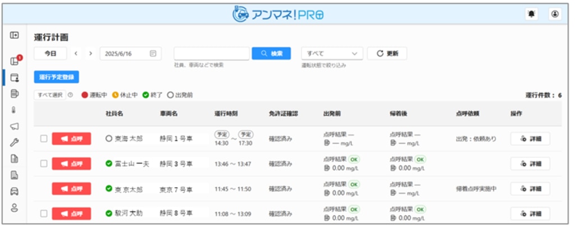This screenshot has width=575, height=228.
Task: Go to the next day arrow
Action: [90, 53]
